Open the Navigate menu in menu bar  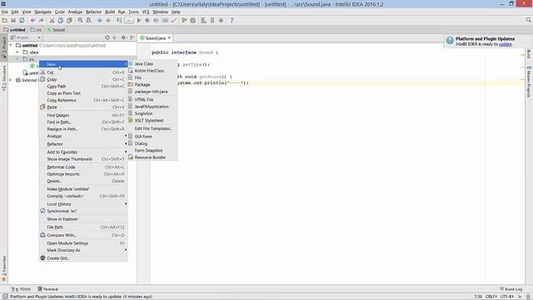(42, 12)
